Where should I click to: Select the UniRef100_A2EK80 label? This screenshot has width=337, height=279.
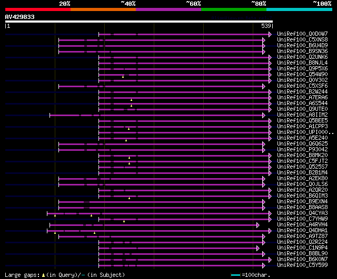tap(302, 179)
